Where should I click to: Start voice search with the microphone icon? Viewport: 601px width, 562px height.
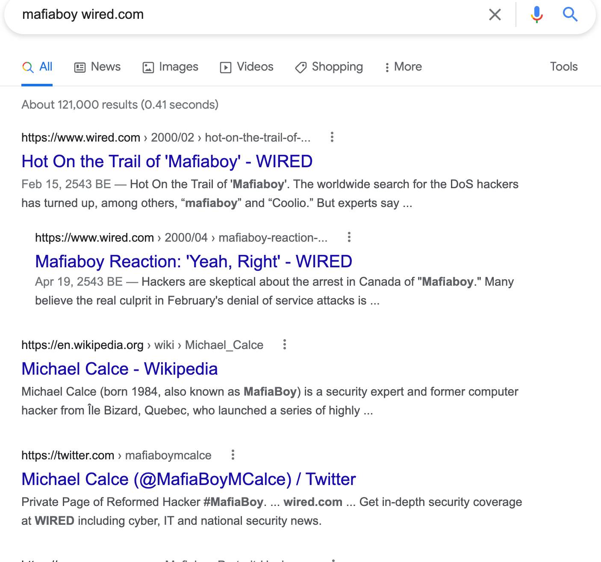pyautogui.click(x=536, y=15)
